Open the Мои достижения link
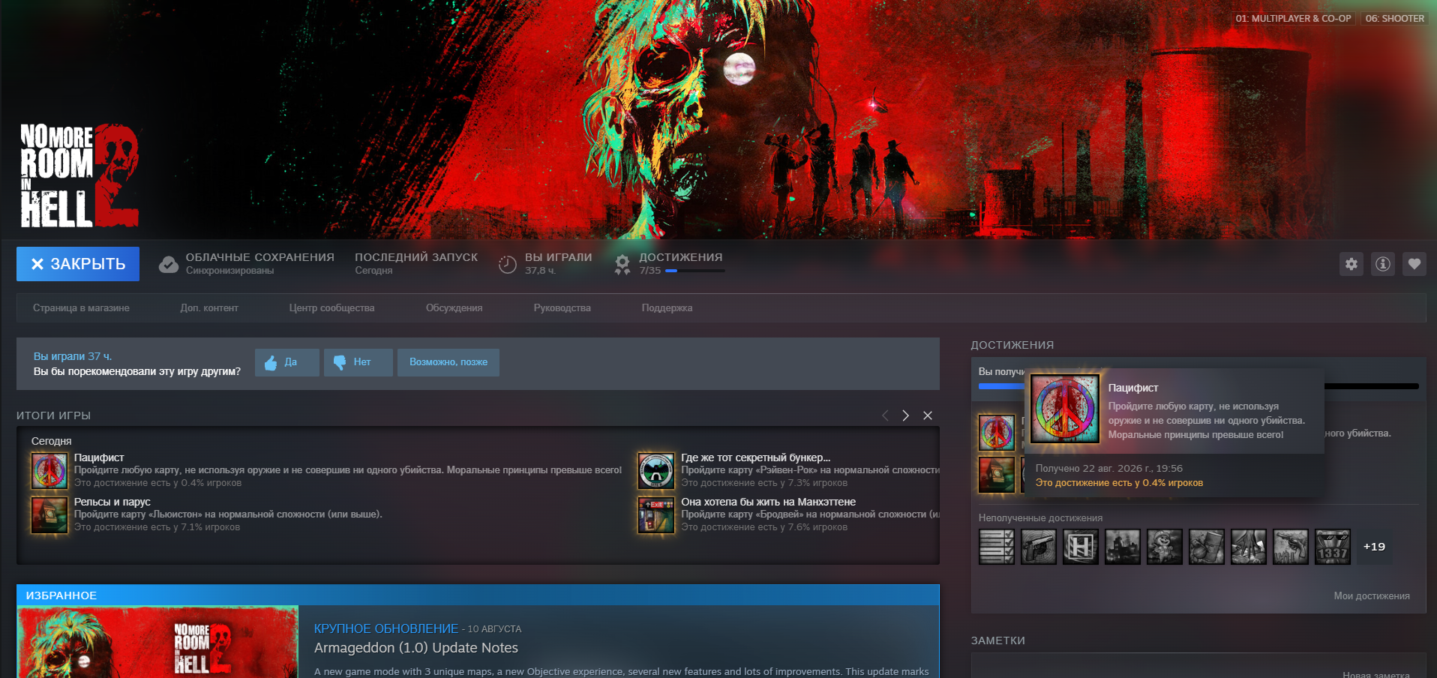The width and height of the screenshot is (1437, 678). pos(1372,596)
